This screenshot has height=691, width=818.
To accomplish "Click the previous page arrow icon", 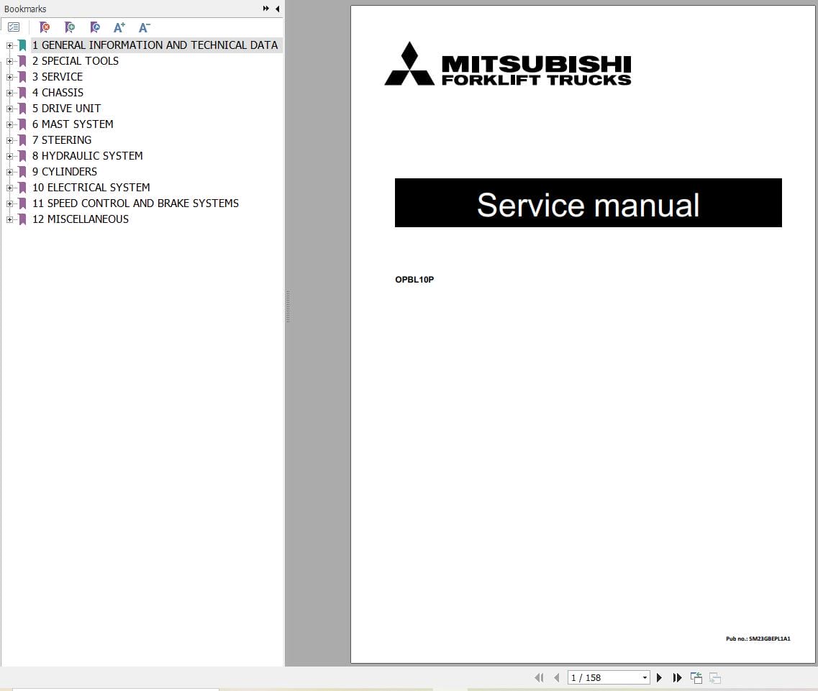I will pyautogui.click(x=557, y=677).
